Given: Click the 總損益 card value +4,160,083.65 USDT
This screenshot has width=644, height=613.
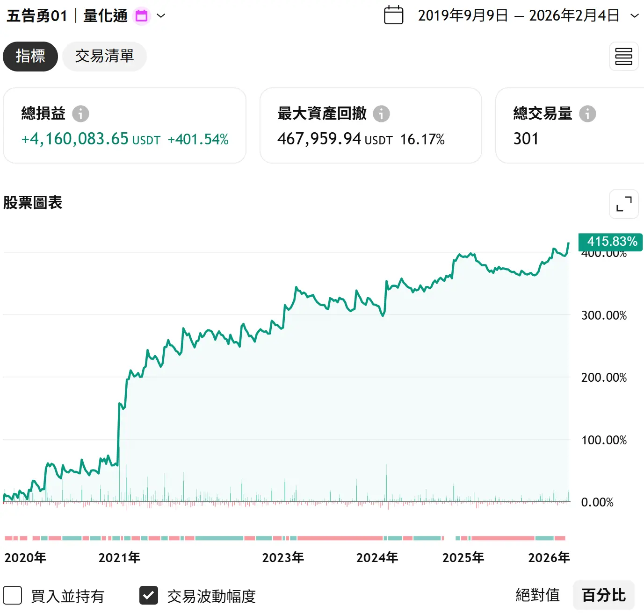Looking at the screenshot, I should coord(91,139).
